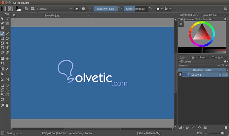Select the Freehand Path tool
The width and height of the screenshot is (229, 136).
[x=7, y=48]
